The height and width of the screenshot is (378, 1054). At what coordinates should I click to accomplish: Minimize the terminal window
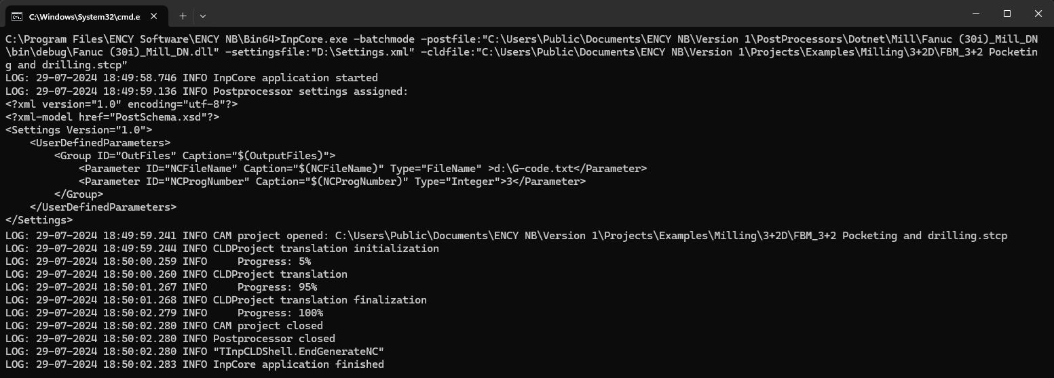click(x=976, y=14)
